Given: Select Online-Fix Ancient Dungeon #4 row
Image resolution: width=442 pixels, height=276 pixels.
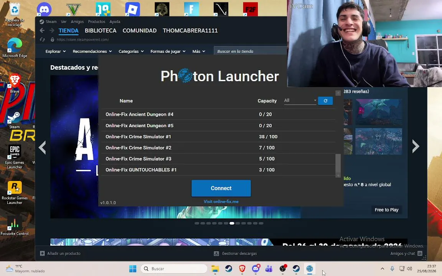Looking at the screenshot, I should pos(218,114).
